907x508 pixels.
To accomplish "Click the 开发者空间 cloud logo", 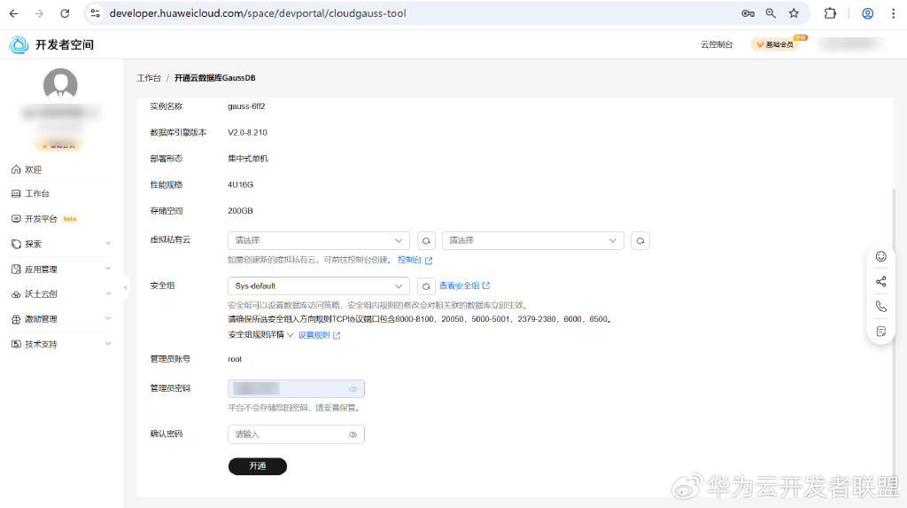I will 19,44.
